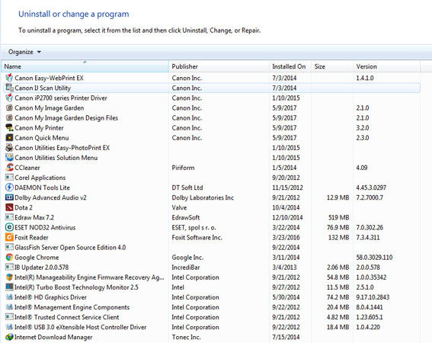Screen dimensions: 432x343
Task: Click the Canon Quick Menu icon
Action: click(9, 138)
